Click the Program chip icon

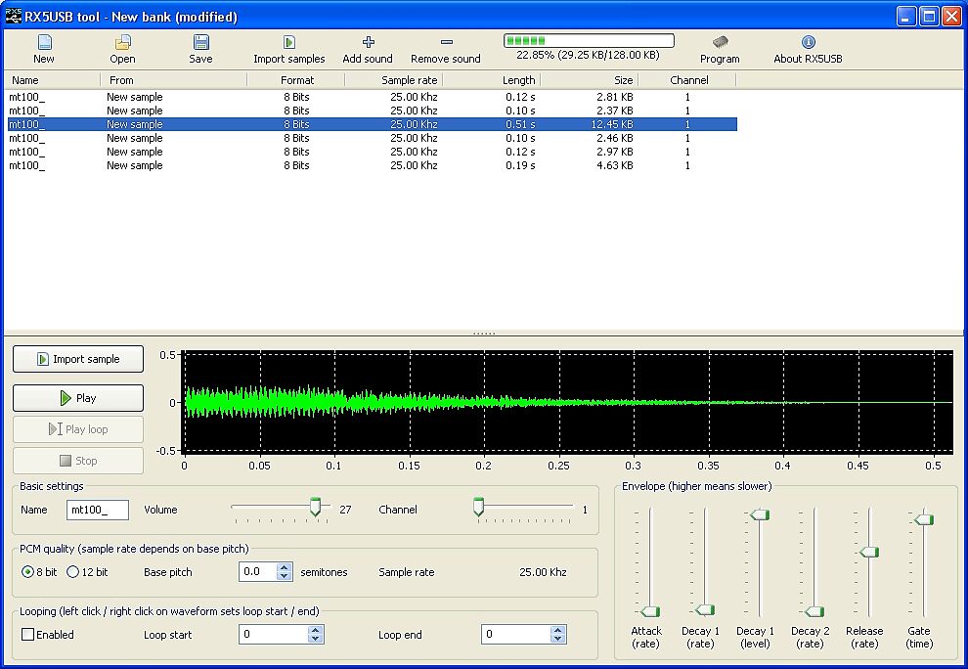point(720,42)
